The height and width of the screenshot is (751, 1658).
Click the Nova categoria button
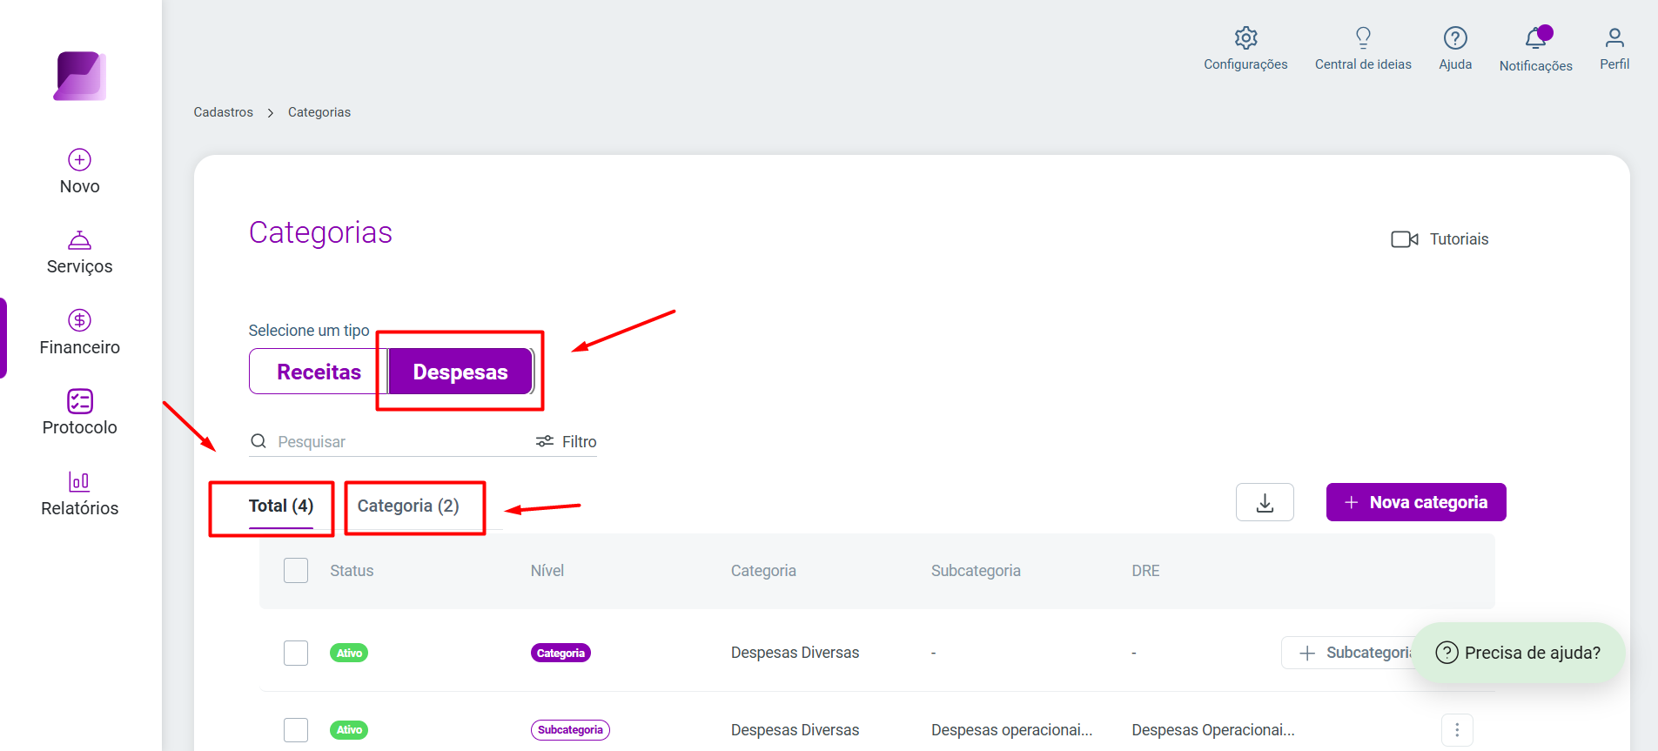click(1416, 502)
